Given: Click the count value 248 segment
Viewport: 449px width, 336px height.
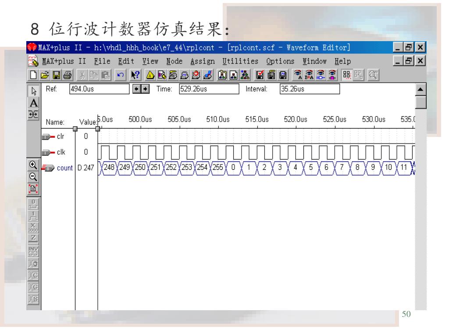Looking at the screenshot, I should coord(109,168).
